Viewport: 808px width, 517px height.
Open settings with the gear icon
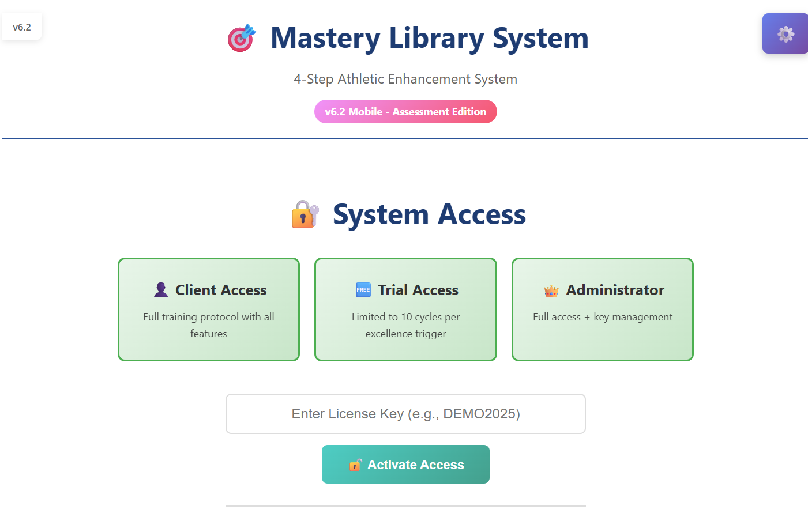click(x=786, y=34)
